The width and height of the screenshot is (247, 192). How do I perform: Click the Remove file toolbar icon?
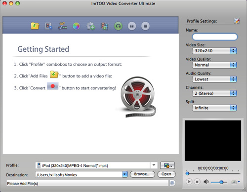tap(48, 26)
